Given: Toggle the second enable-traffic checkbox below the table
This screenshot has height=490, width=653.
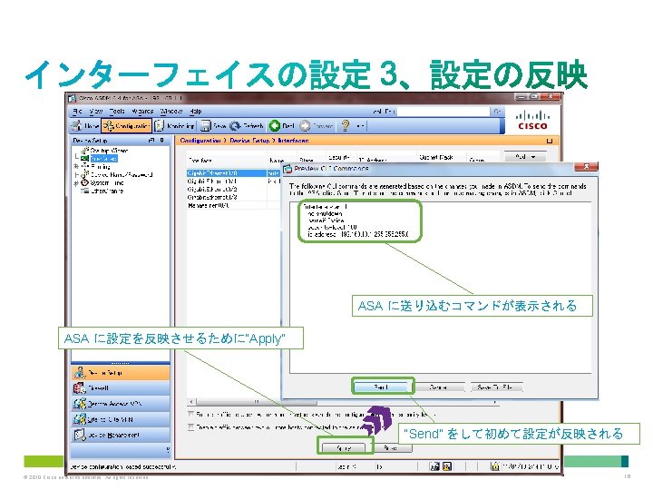Looking at the screenshot, I should (x=191, y=427).
